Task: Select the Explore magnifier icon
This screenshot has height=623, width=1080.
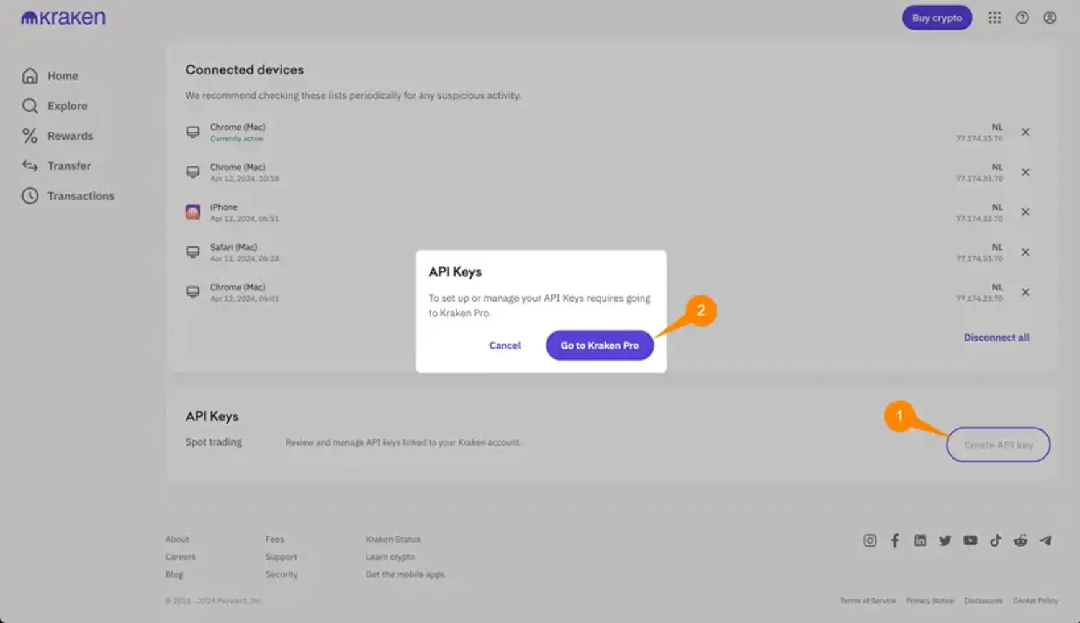Action: click(x=30, y=105)
